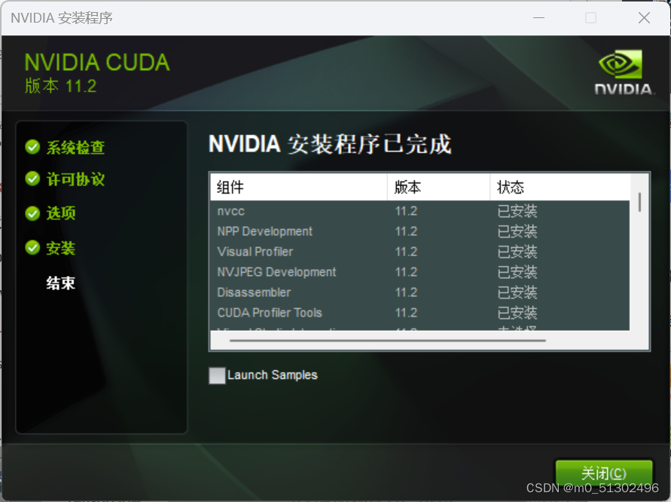The height and width of the screenshot is (502, 671).
Task: Click the 状态 column header
Action: pyautogui.click(x=560, y=187)
